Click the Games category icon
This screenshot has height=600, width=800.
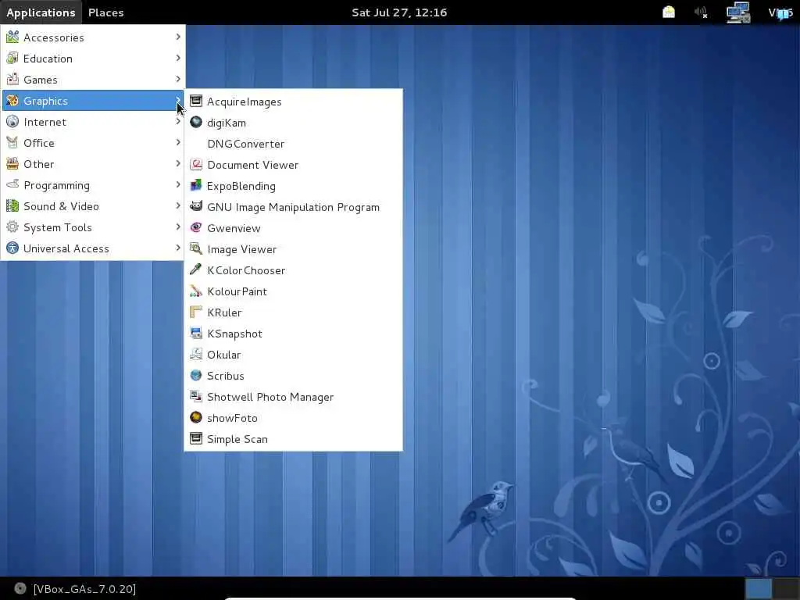click(12, 79)
